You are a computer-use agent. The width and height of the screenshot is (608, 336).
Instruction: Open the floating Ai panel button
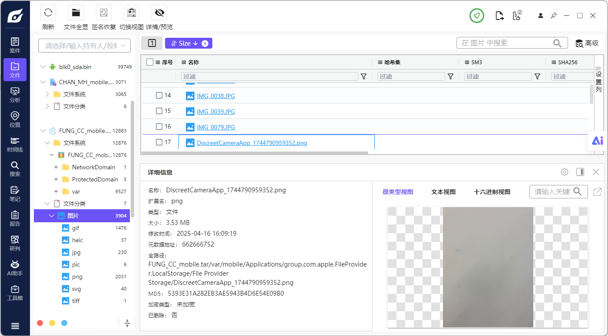click(x=598, y=141)
